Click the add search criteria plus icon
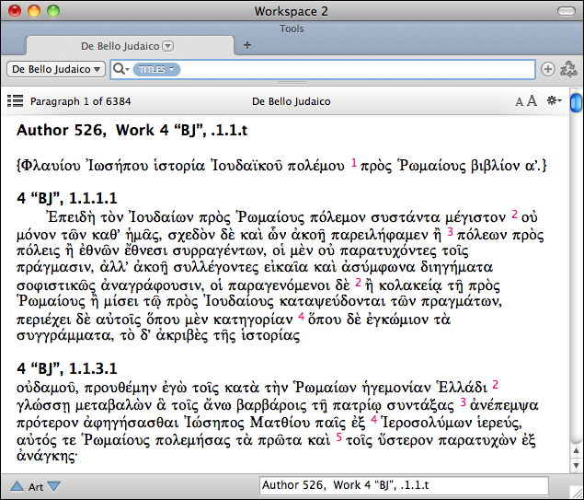Image resolution: width=584 pixels, height=500 pixels. 548,69
